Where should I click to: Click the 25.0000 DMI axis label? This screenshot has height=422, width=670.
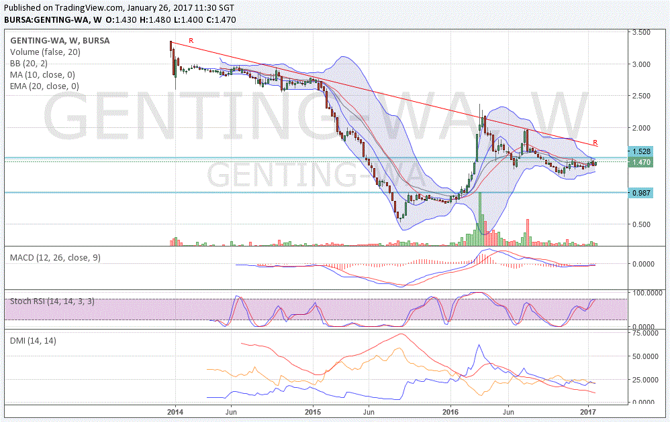644,380
